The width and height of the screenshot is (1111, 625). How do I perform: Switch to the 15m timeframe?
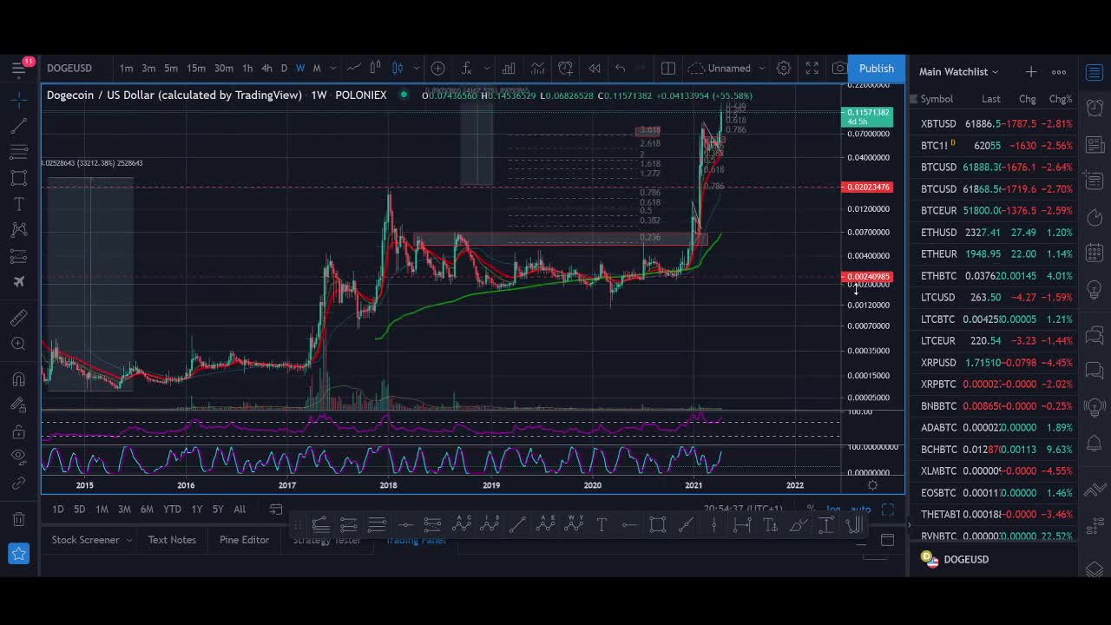point(196,69)
